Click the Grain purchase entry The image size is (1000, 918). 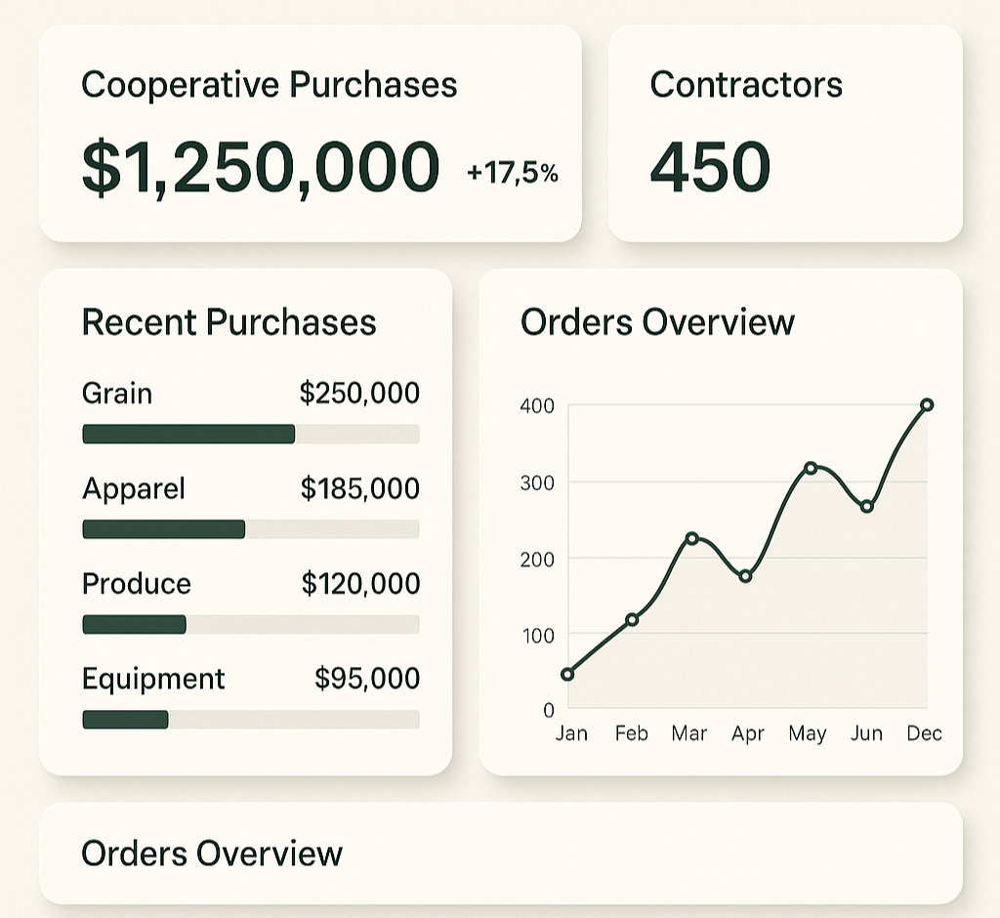point(117,394)
